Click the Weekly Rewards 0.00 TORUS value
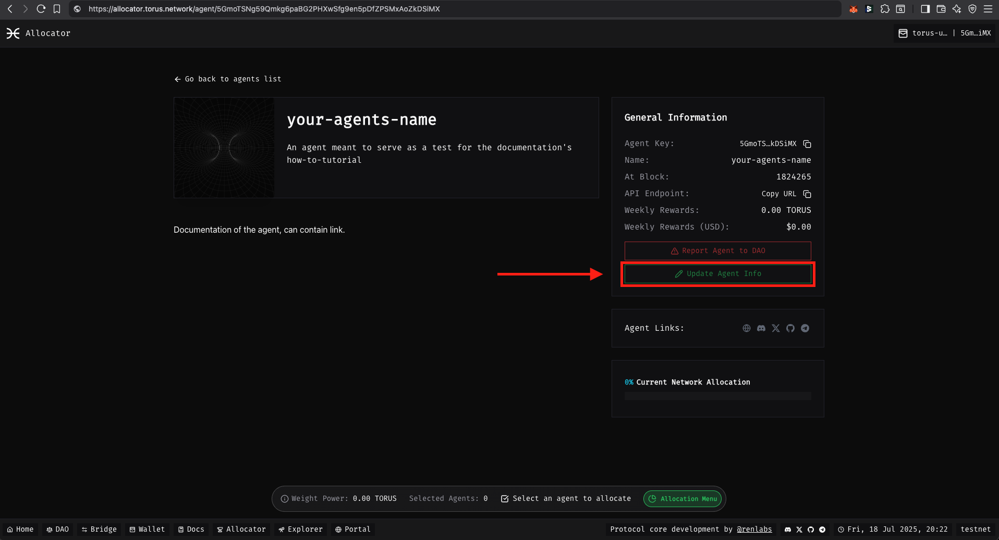999x540 pixels. coord(786,210)
